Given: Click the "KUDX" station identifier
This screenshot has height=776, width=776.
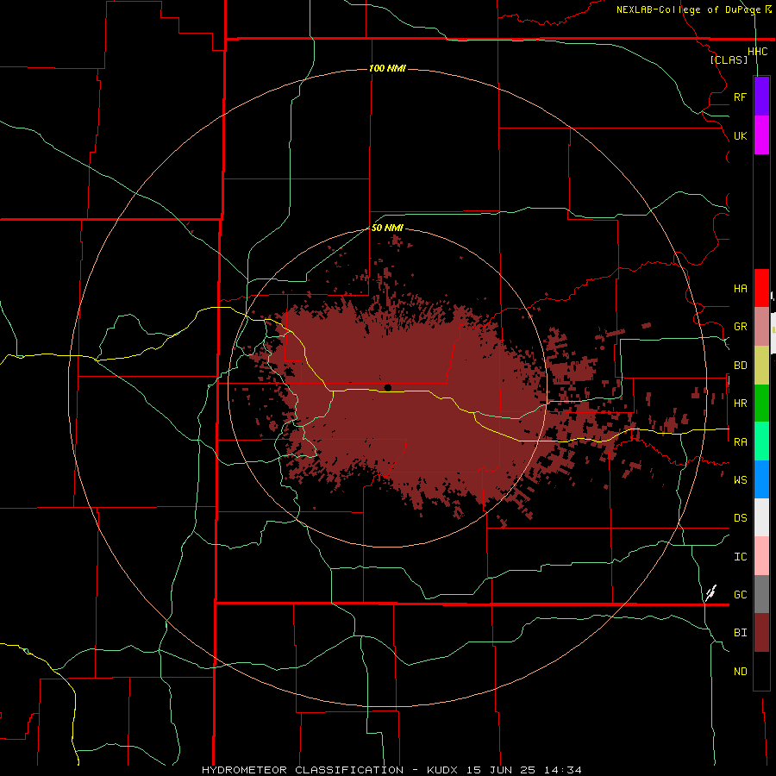Looking at the screenshot, I should 444,770.
